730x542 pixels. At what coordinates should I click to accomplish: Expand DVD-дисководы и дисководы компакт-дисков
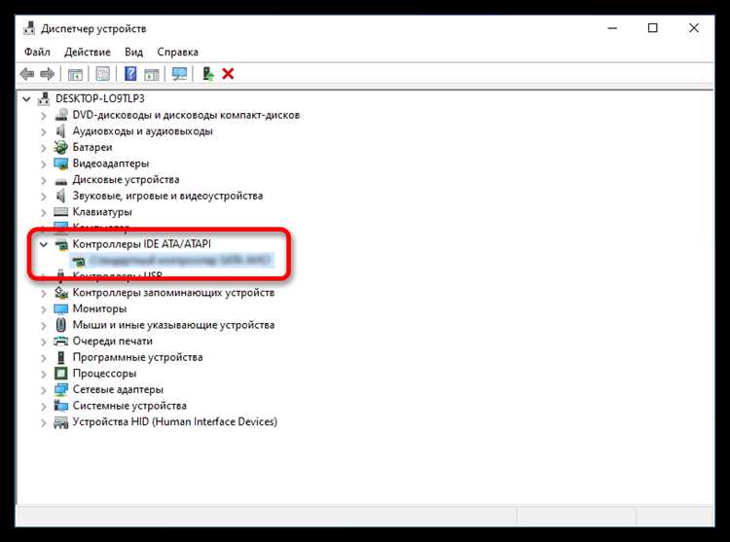[x=44, y=116]
